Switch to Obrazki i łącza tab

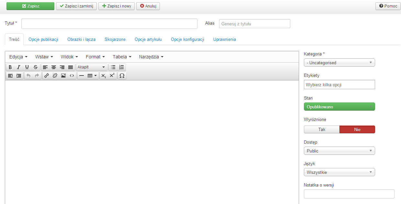click(81, 39)
